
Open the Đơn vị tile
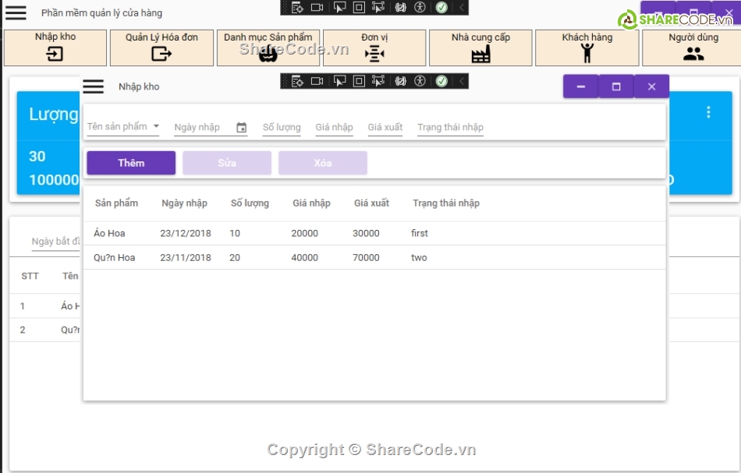[x=374, y=48]
